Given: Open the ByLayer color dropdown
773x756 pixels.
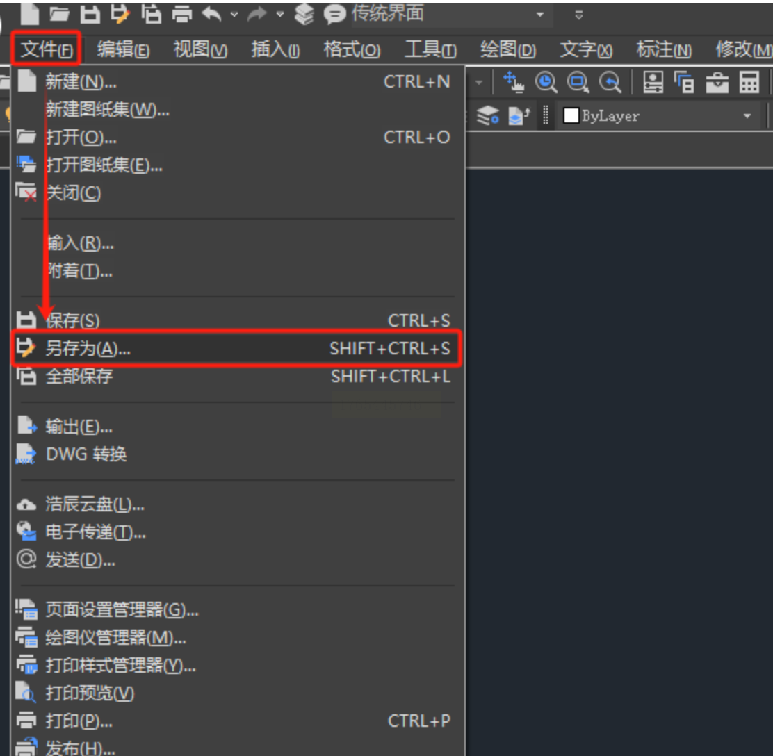Looking at the screenshot, I should 747,116.
